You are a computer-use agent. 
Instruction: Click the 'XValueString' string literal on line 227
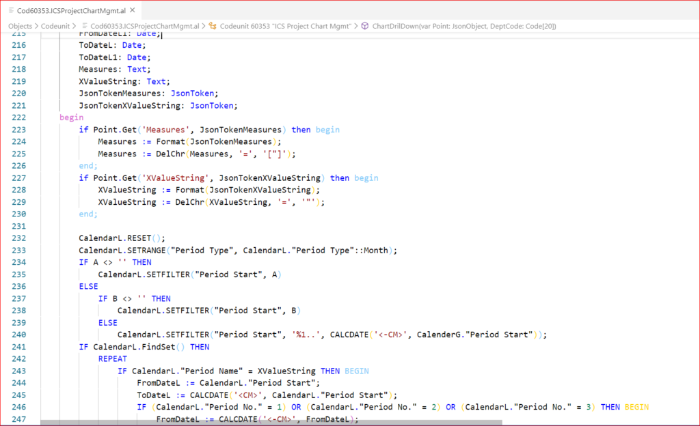point(175,177)
